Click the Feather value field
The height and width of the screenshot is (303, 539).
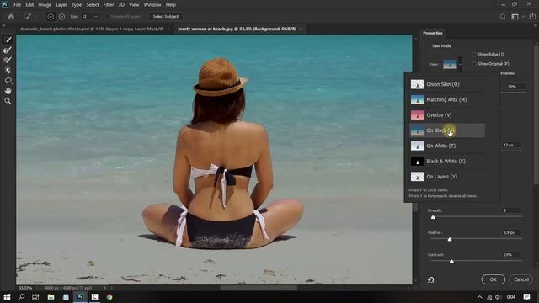[x=511, y=232]
